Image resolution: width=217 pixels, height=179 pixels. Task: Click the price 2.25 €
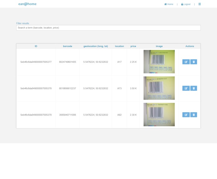pos(133,62)
